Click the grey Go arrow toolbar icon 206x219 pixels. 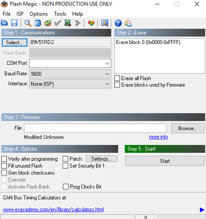click(x=78, y=23)
